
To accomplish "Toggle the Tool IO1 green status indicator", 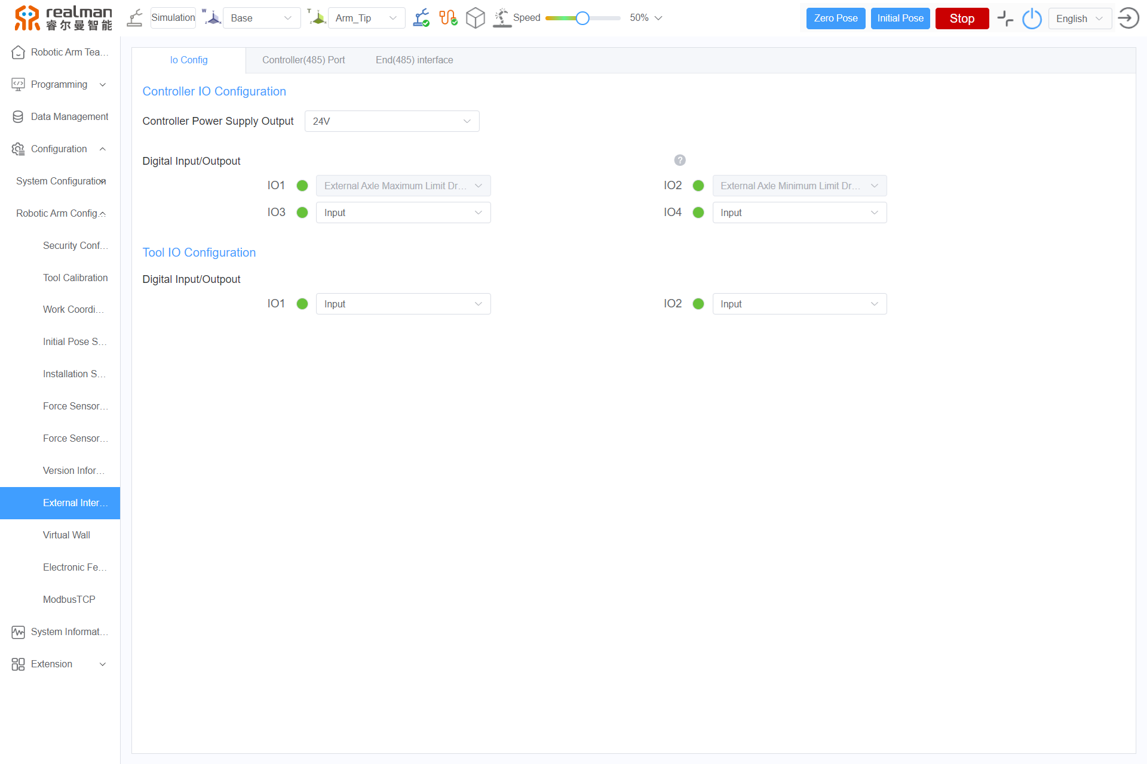I will [302, 304].
